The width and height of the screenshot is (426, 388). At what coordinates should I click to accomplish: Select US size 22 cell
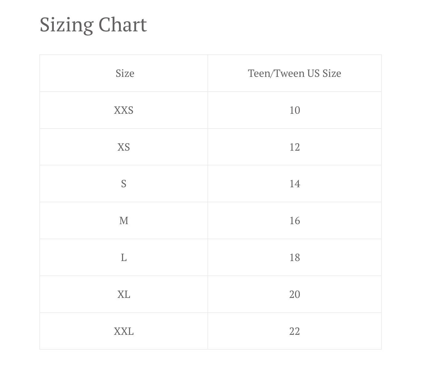coord(294,331)
